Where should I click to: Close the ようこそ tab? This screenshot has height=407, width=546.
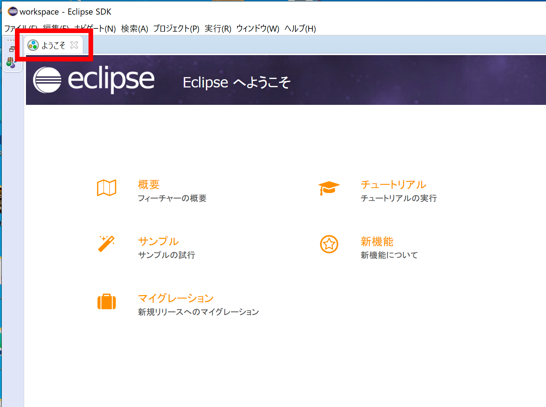point(74,45)
